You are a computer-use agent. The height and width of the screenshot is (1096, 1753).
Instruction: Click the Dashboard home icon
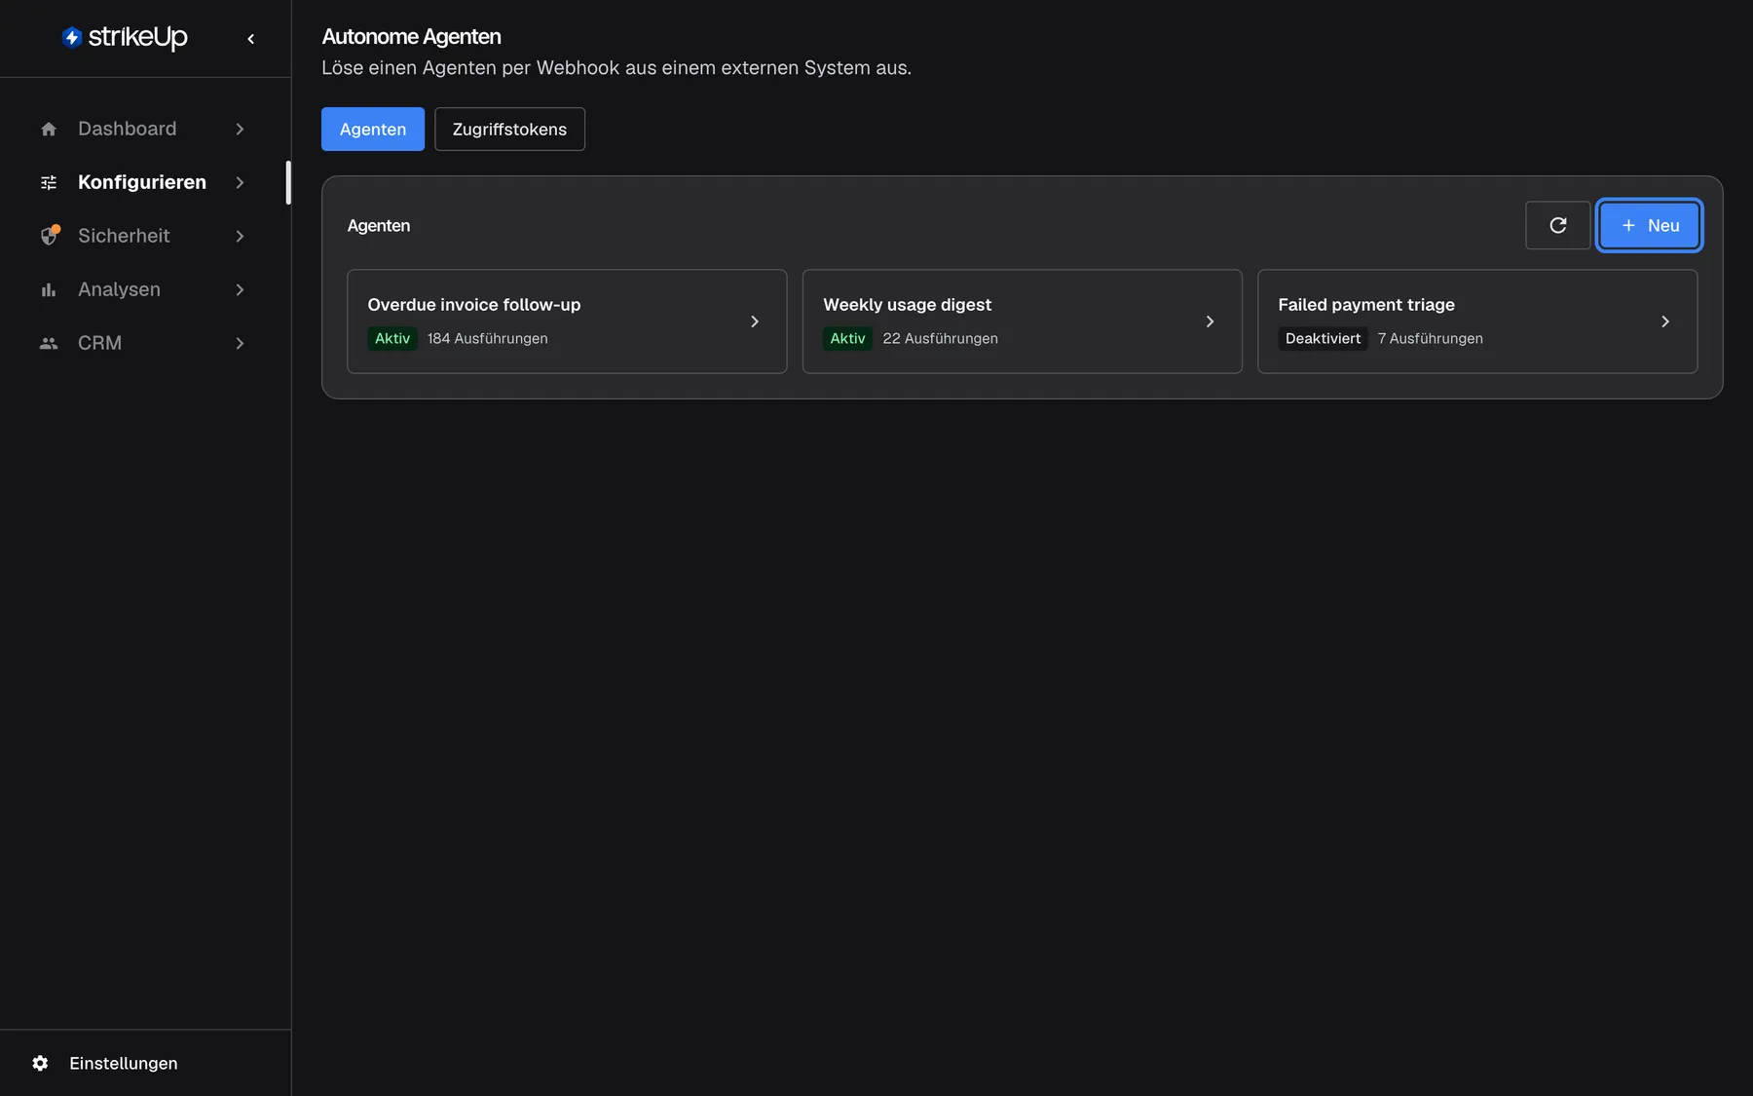coord(49,129)
